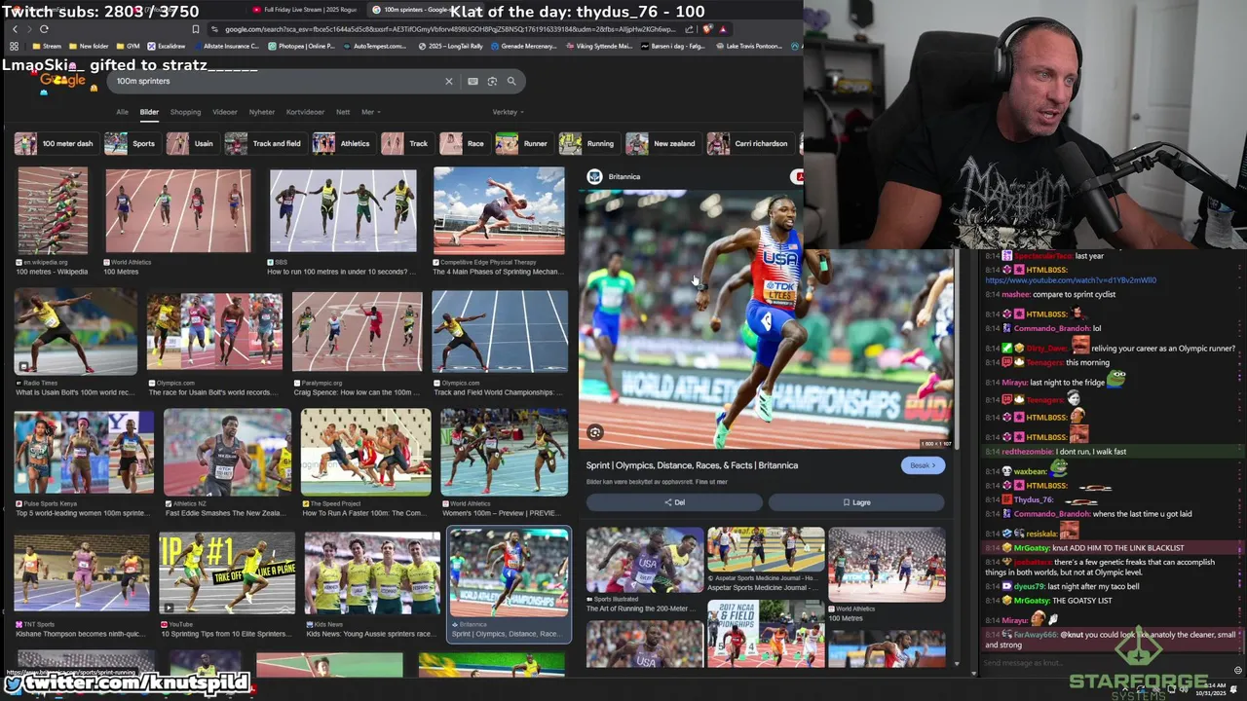
Task: Switch to the Full Friday Live Stream tab
Action: 307,10
